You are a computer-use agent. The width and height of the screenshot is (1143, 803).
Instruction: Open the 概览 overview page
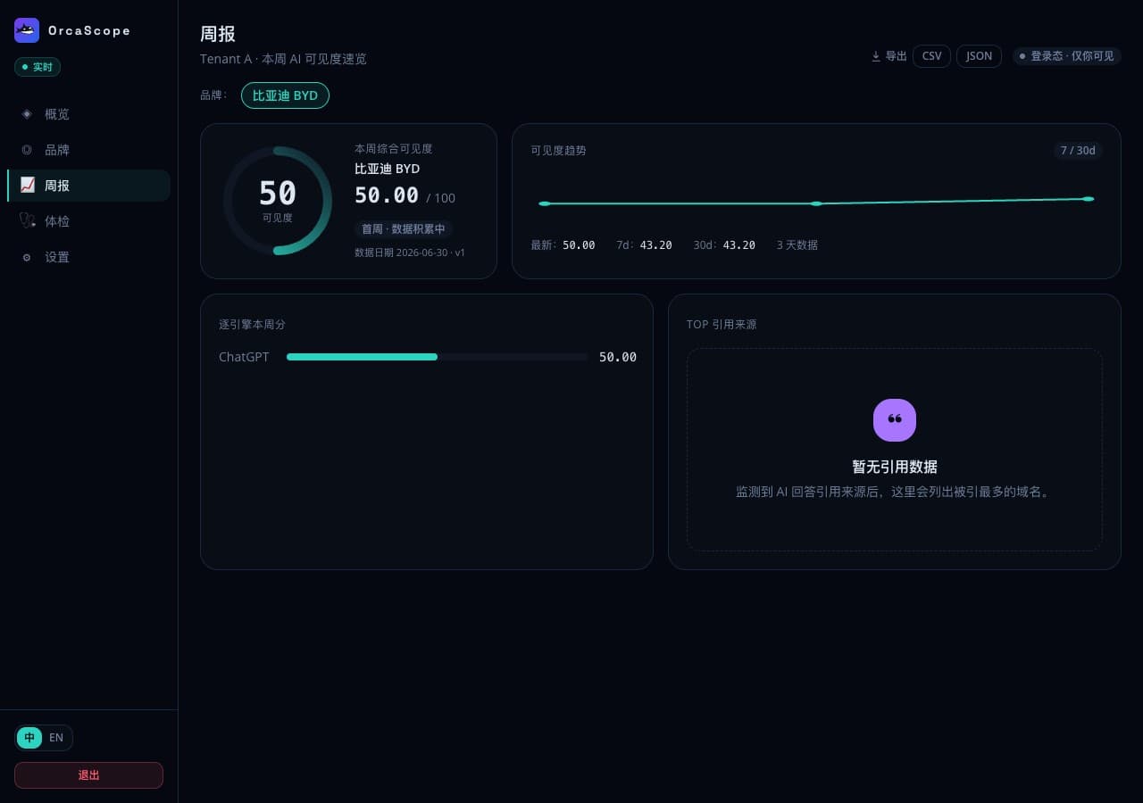point(88,114)
